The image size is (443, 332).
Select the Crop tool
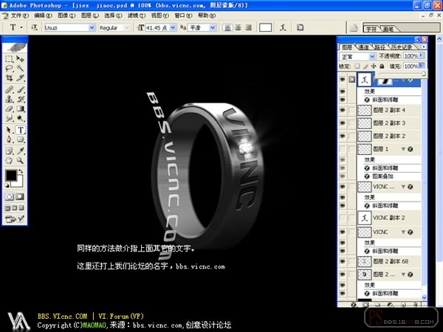(x=10, y=77)
